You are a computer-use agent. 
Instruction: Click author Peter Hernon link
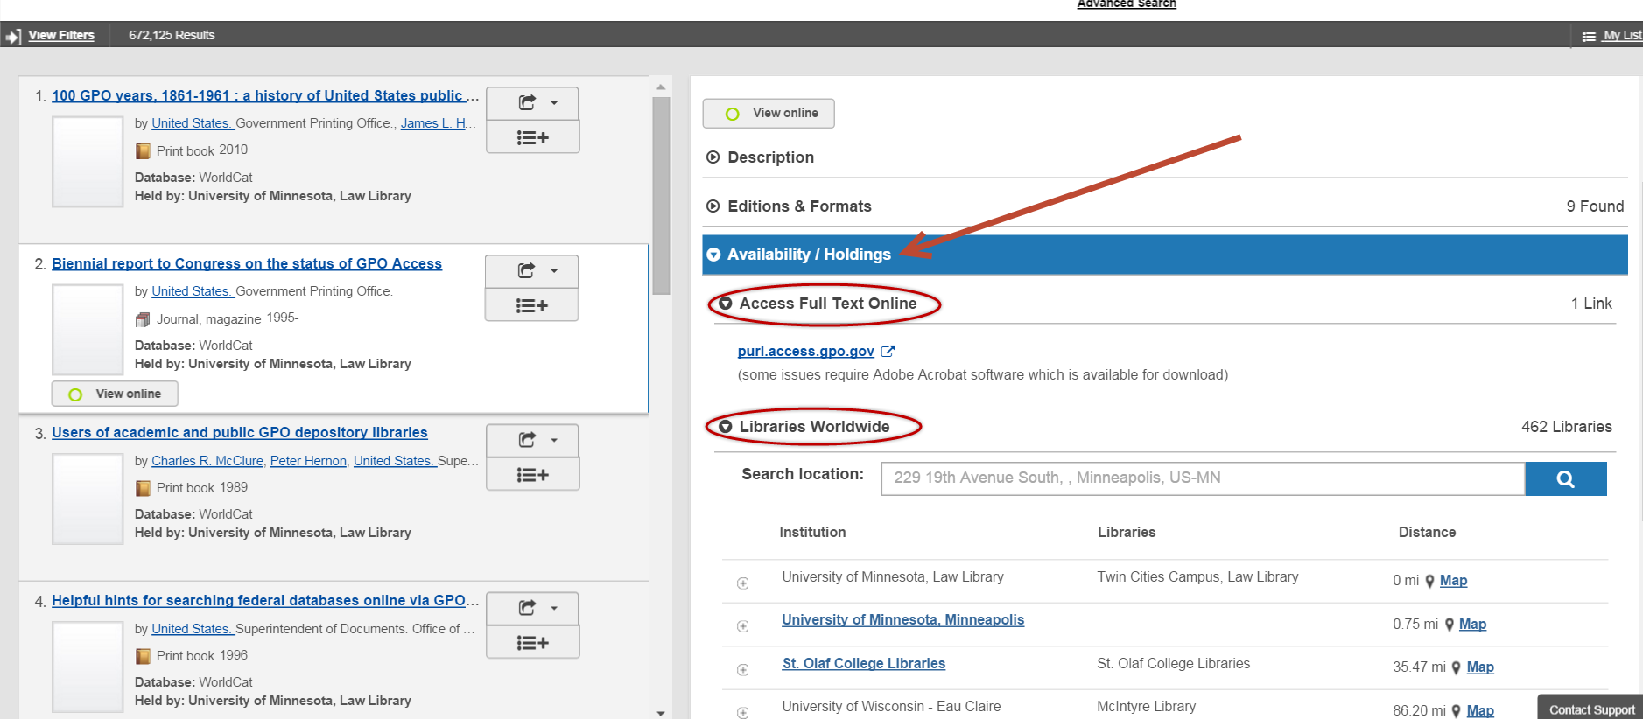pyautogui.click(x=308, y=461)
